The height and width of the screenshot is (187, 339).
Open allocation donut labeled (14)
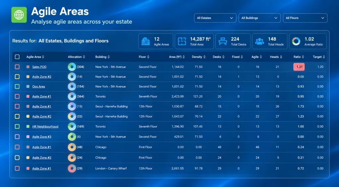[x=72, y=77]
